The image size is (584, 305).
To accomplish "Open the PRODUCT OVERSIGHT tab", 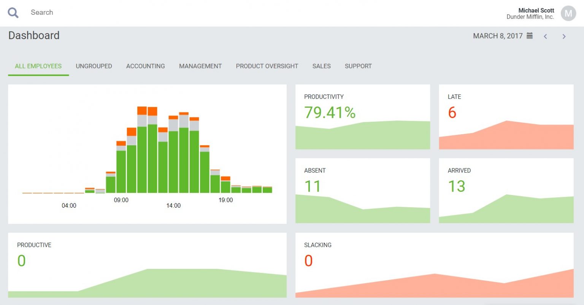I will tap(267, 66).
